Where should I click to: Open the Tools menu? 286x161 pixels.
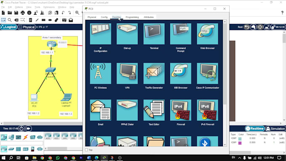click(x=37, y=7)
